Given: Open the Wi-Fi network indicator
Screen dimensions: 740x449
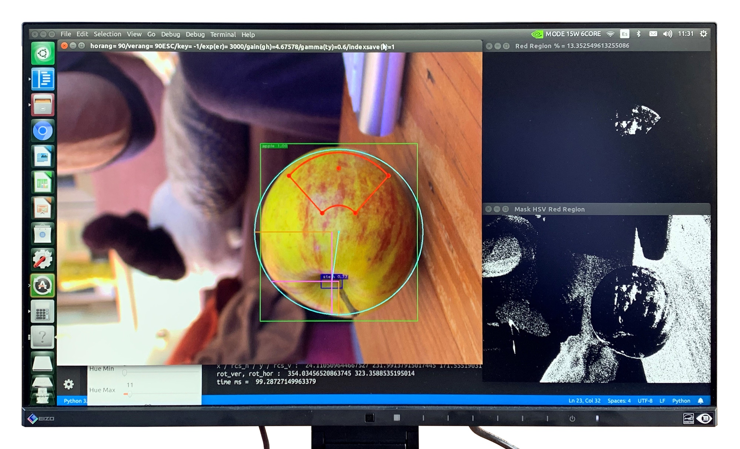Looking at the screenshot, I should click(610, 34).
